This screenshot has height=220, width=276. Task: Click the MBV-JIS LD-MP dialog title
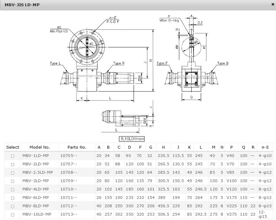(22, 5)
